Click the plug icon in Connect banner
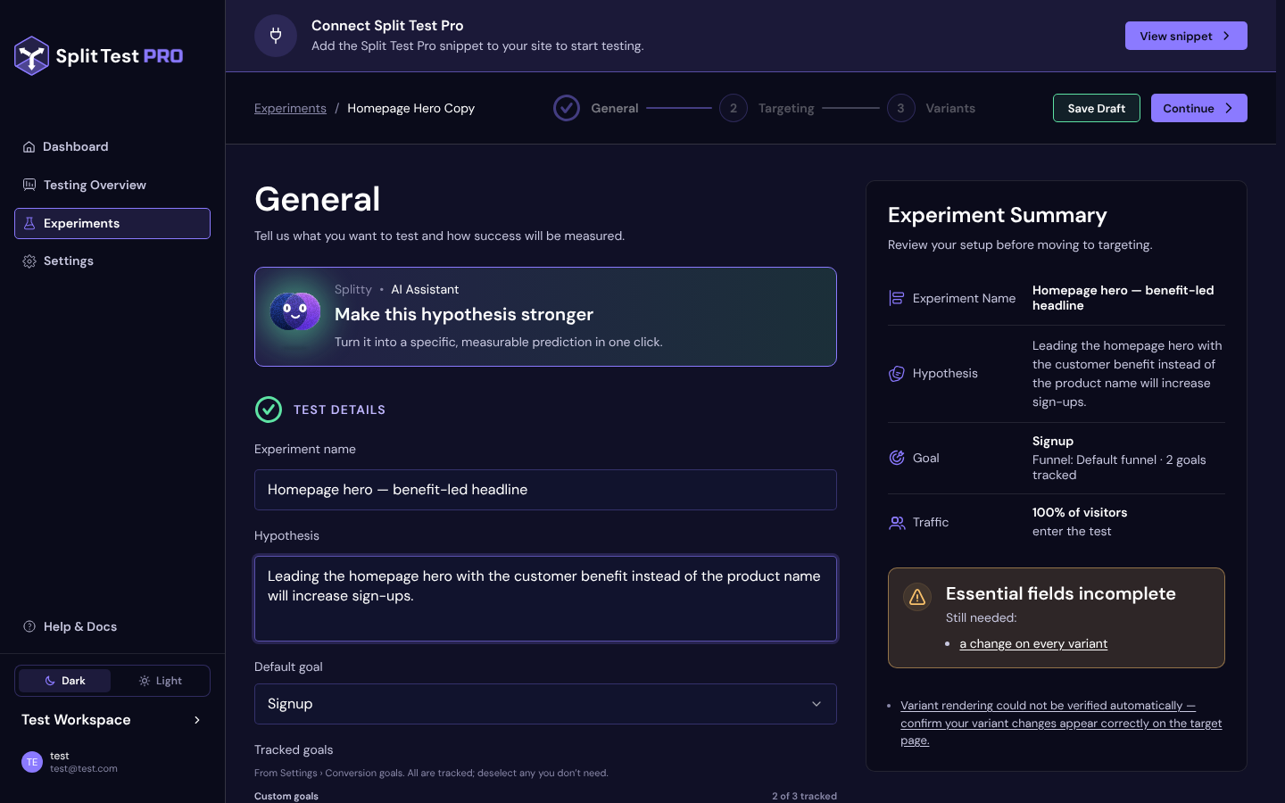This screenshot has height=803, width=1285. click(276, 36)
